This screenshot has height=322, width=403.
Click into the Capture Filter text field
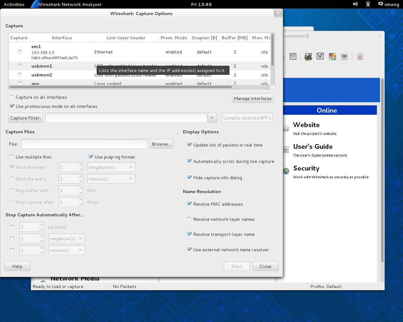coord(126,118)
